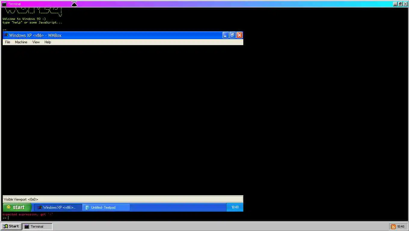Close the Windows XP WMBox window
The image size is (409, 231).
pyautogui.click(x=239, y=35)
